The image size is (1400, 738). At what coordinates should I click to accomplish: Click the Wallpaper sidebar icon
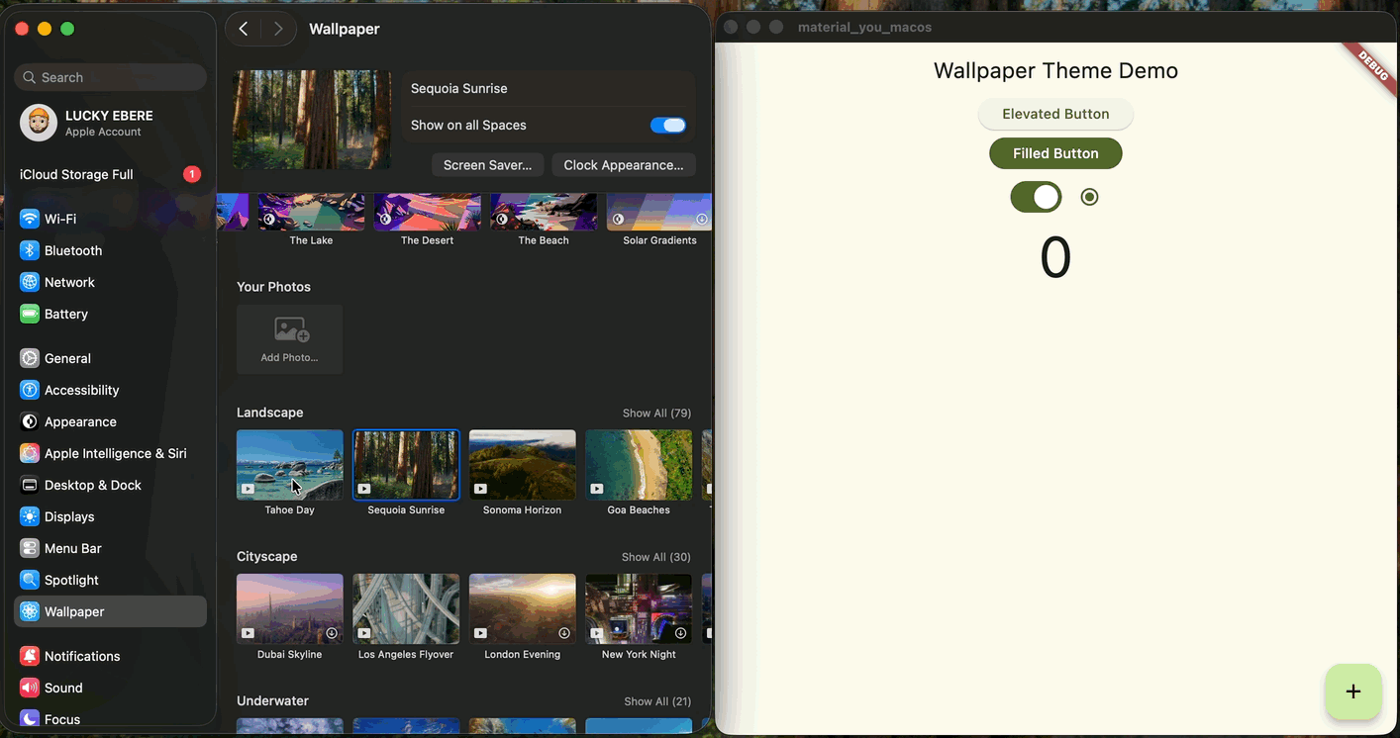[x=30, y=611]
